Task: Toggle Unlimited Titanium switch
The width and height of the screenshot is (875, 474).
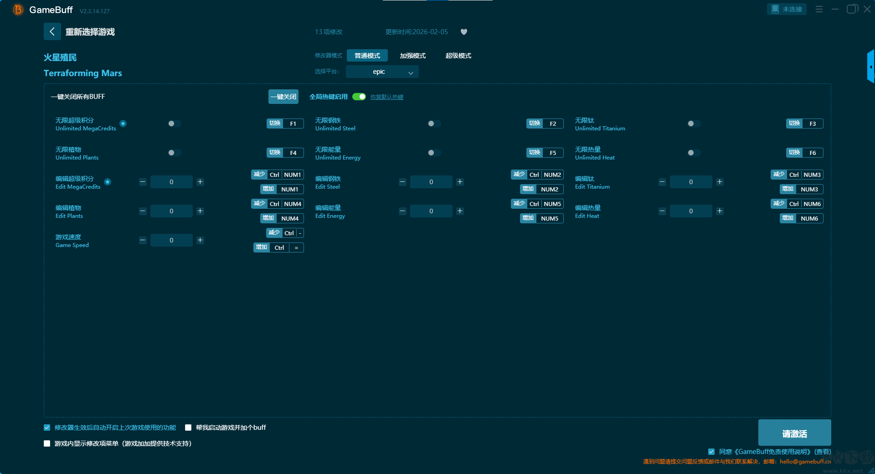Action: pos(694,124)
